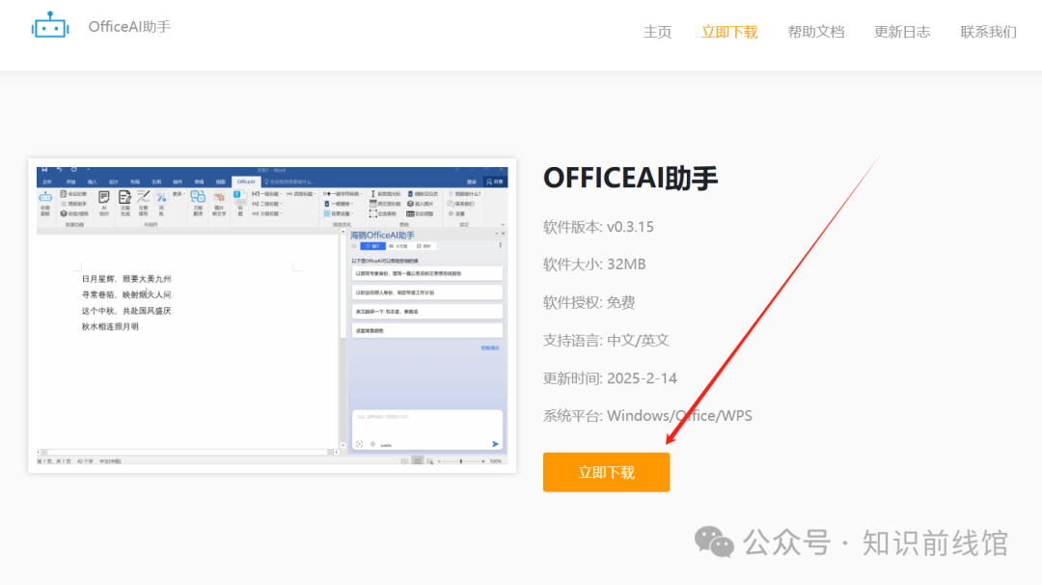
Task: Click the text 软件授权: 免费
Action: [x=589, y=302]
